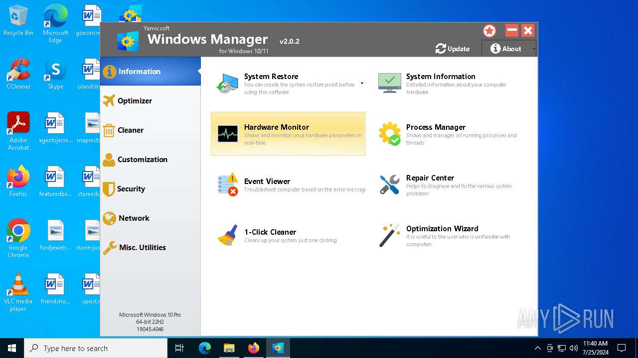Launch the 1-Click Cleaner broom icon
638x358 pixels.
pos(228,235)
